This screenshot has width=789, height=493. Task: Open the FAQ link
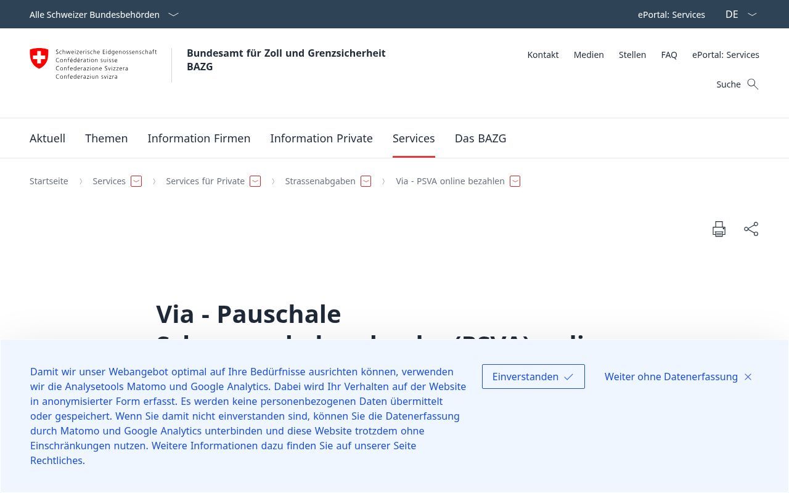coord(669,55)
